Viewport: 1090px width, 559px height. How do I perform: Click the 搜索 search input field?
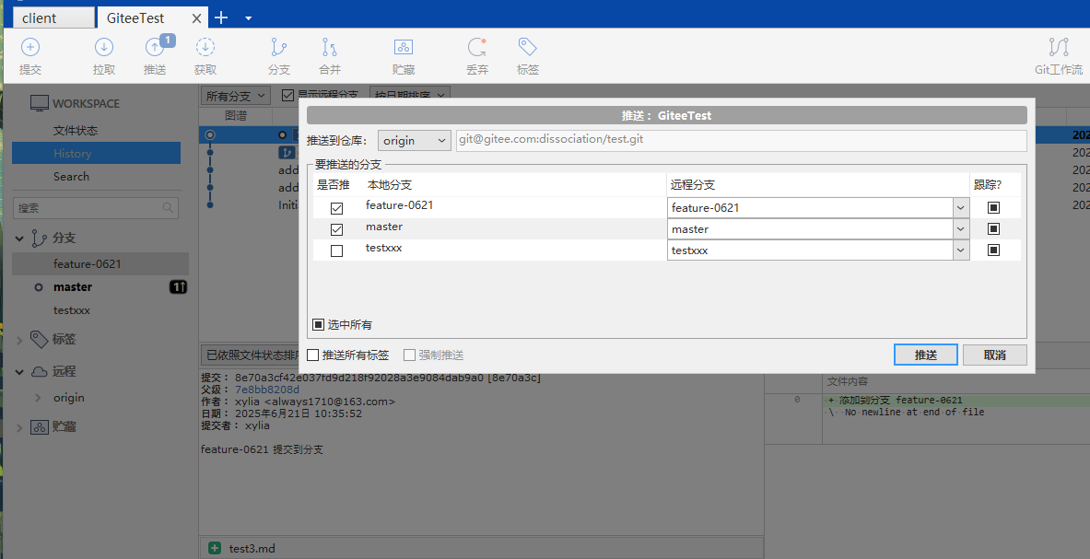88,208
